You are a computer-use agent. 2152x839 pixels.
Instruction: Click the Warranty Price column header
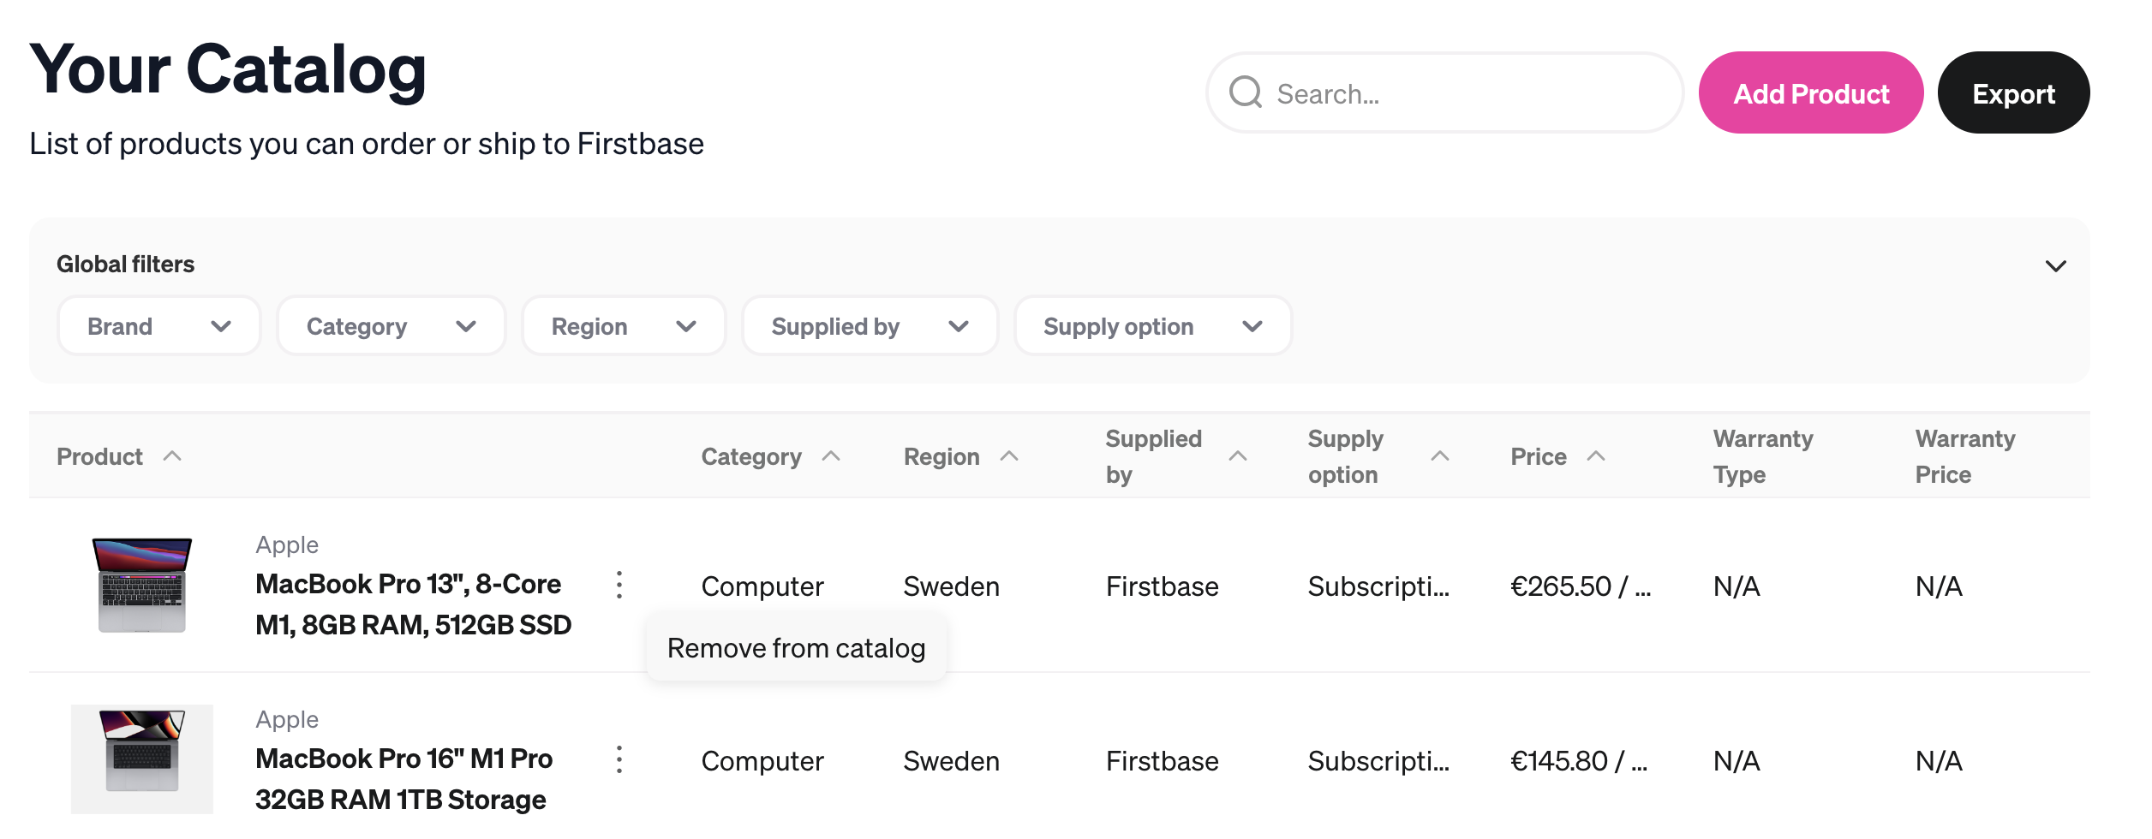point(1965,456)
